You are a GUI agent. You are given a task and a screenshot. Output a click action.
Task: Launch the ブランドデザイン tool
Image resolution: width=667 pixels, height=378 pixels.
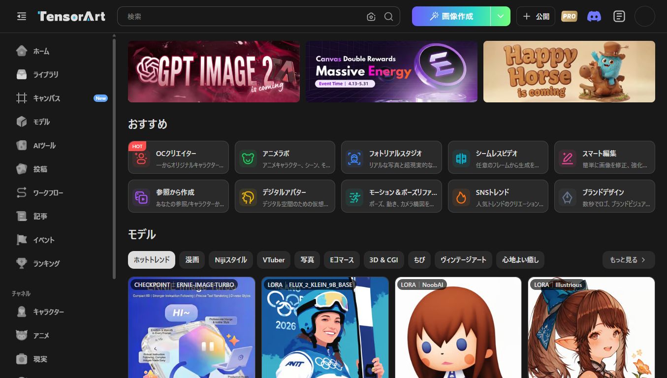604,196
